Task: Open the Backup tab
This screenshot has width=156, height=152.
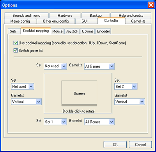Action: point(96,16)
